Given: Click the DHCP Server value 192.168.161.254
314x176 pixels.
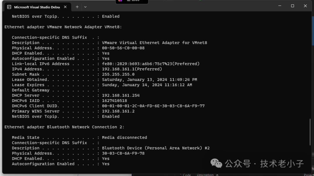Looking at the screenshot, I should click(121, 95).
